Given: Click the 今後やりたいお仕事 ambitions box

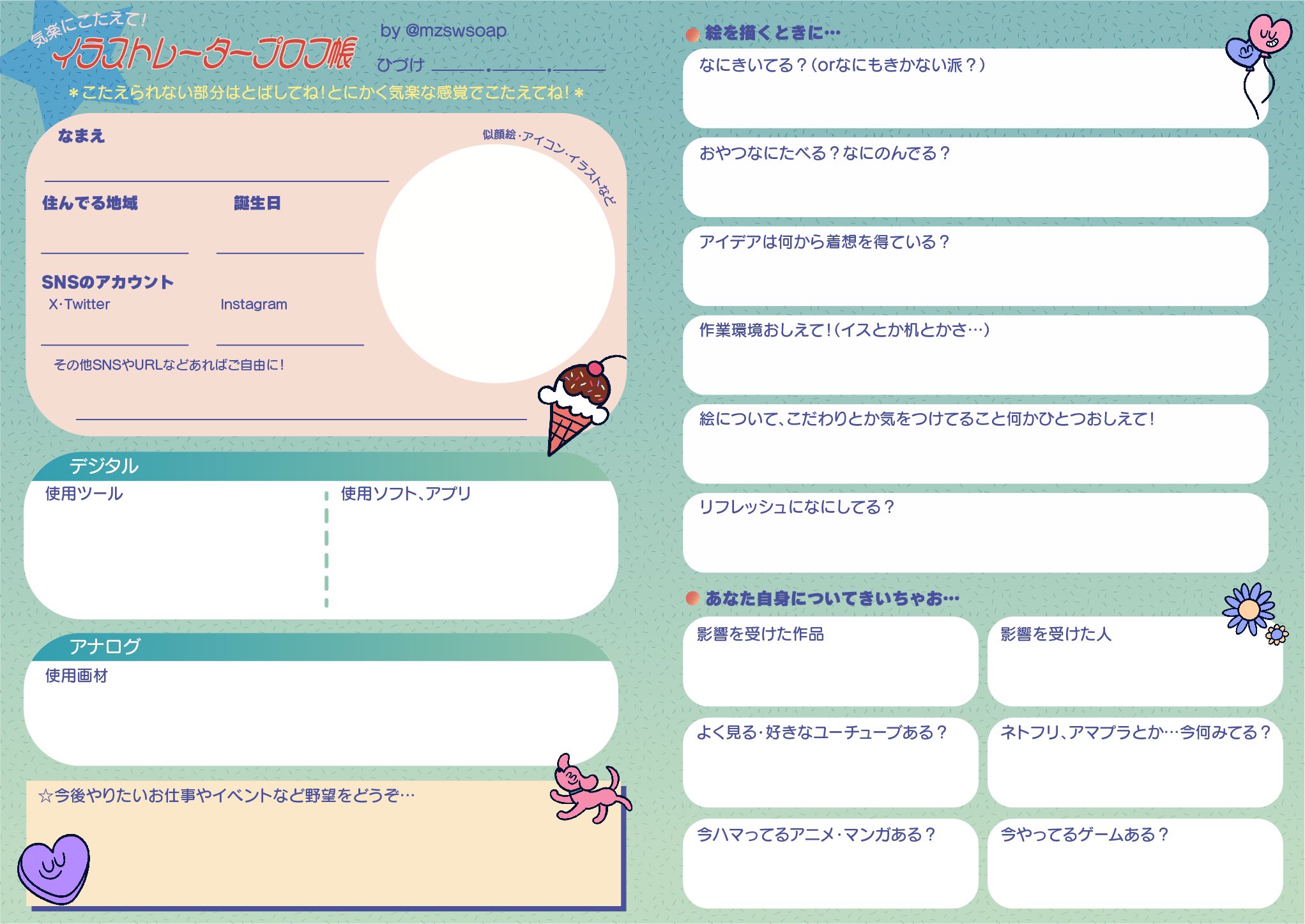Looking at the screenshot, I should click(324, 843).
